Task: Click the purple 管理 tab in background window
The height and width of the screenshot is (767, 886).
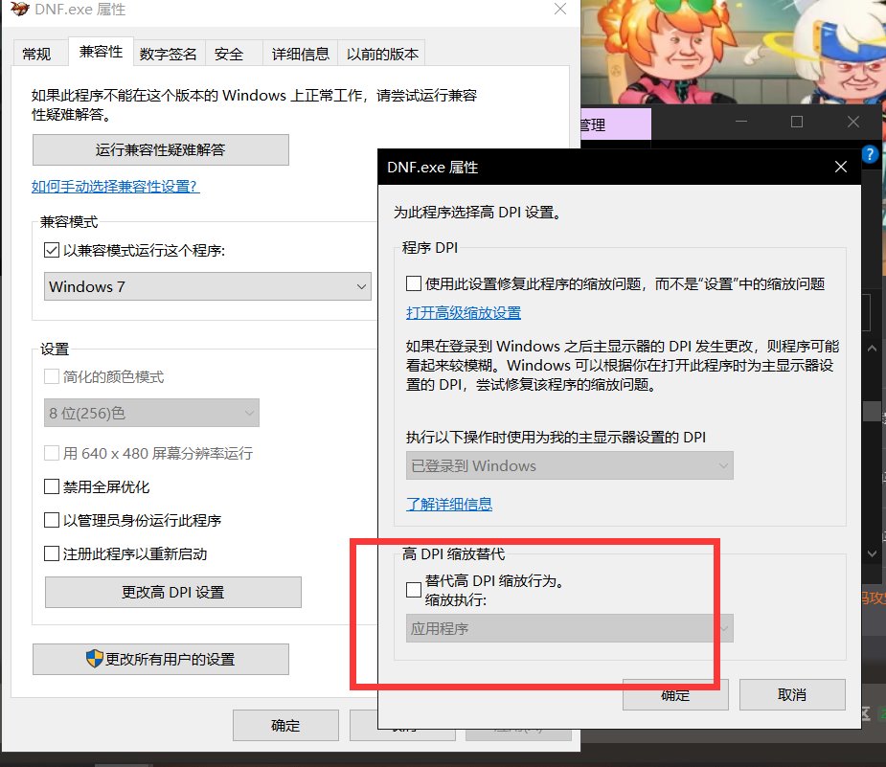Action: tap(616, 124)
